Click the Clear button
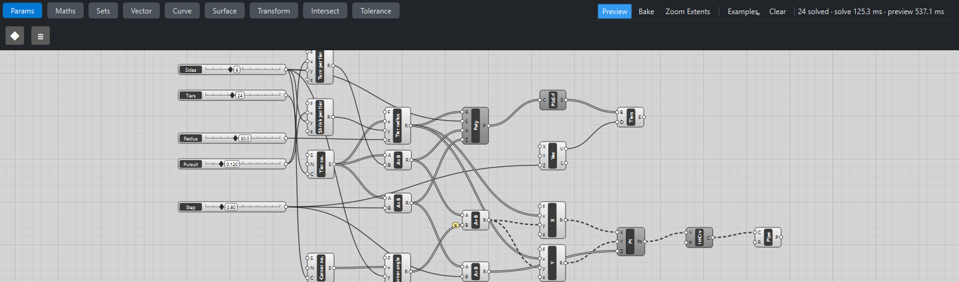 pyautogui.click(x=778, y=11)
